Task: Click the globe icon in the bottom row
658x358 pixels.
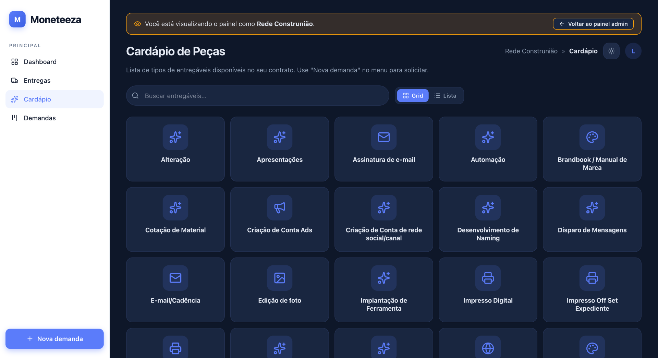Action: pyautogui.click(x=488, y=348)
